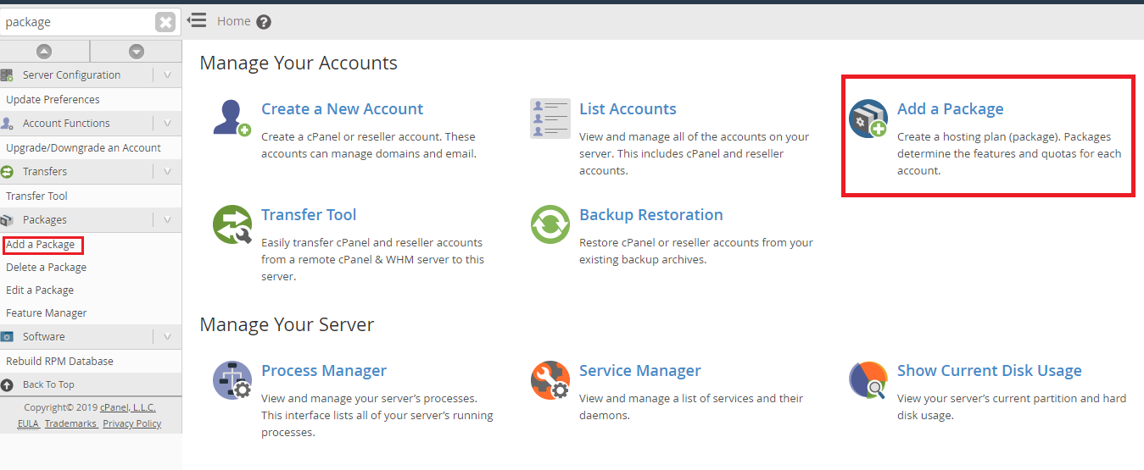This screenshot has width=1144, height=470.
Task: Go to Home in the breadcrumb
Action: 233,21
